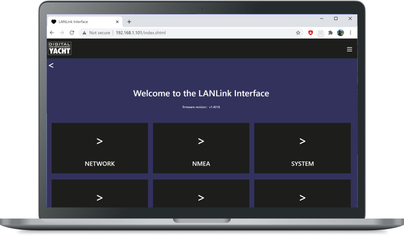
Task: Open the NETWORK settings tile
Action: click(100, 148)
